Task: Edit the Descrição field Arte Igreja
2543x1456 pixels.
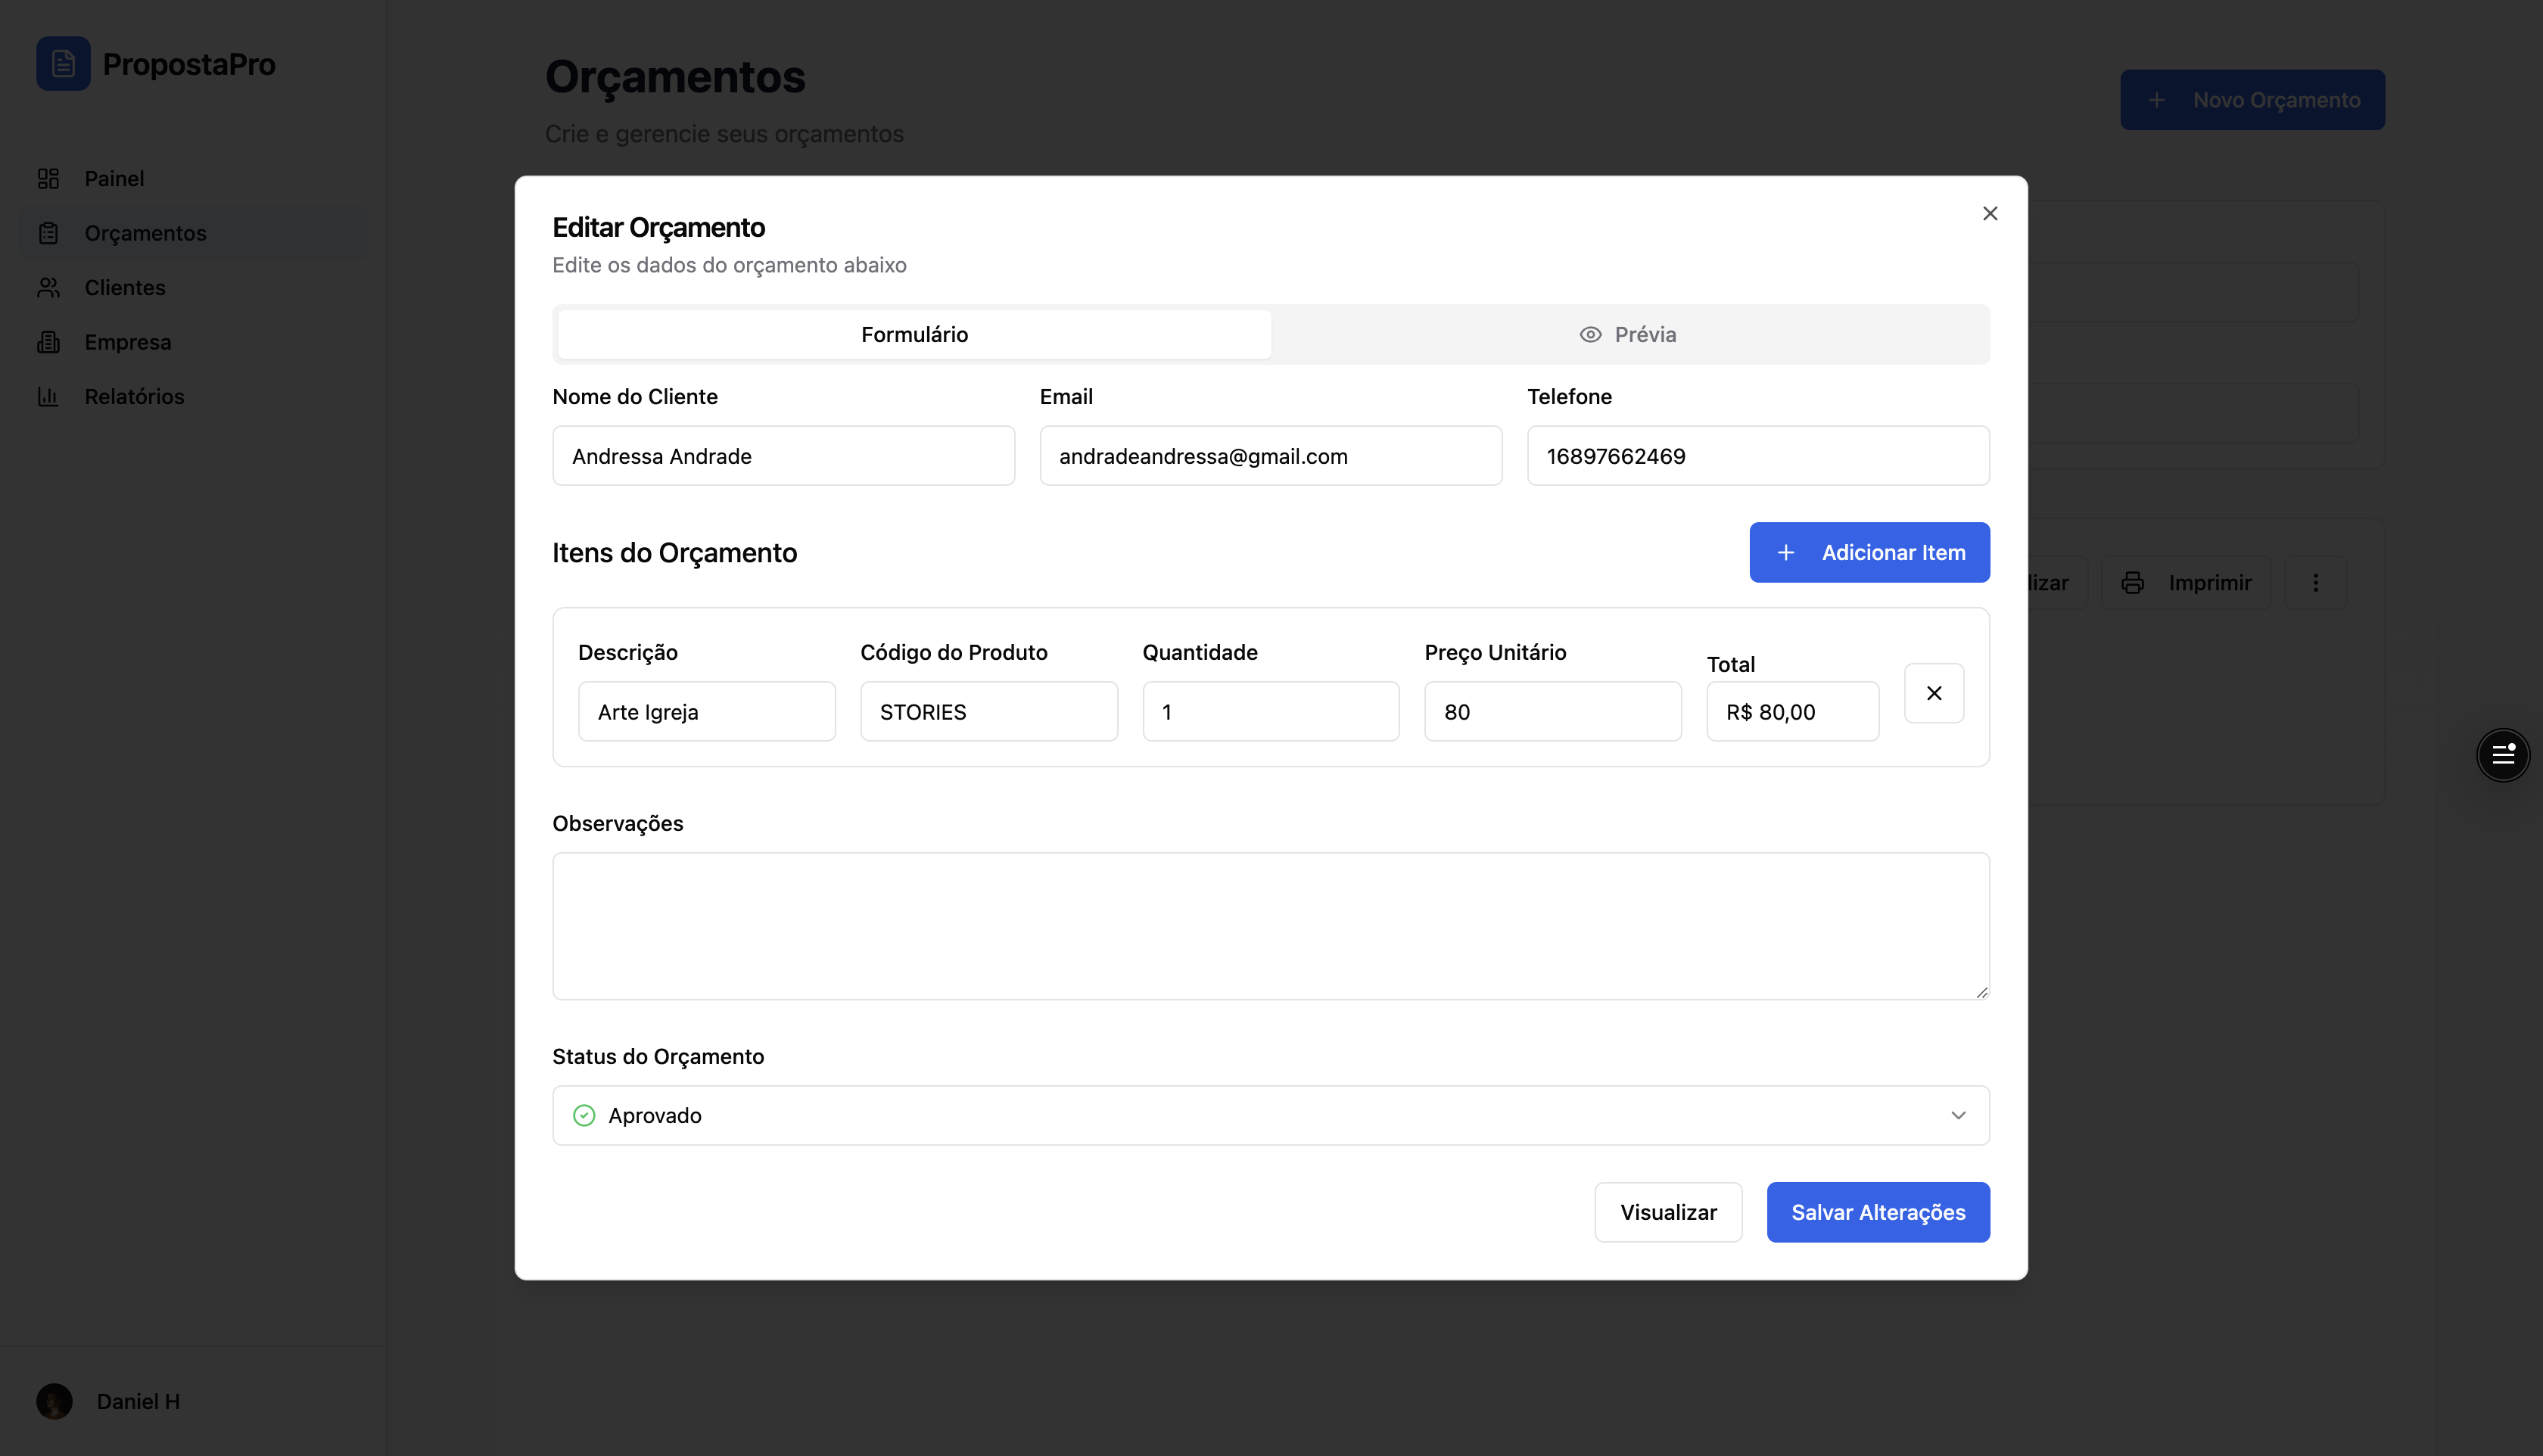Action: point(706,711)
